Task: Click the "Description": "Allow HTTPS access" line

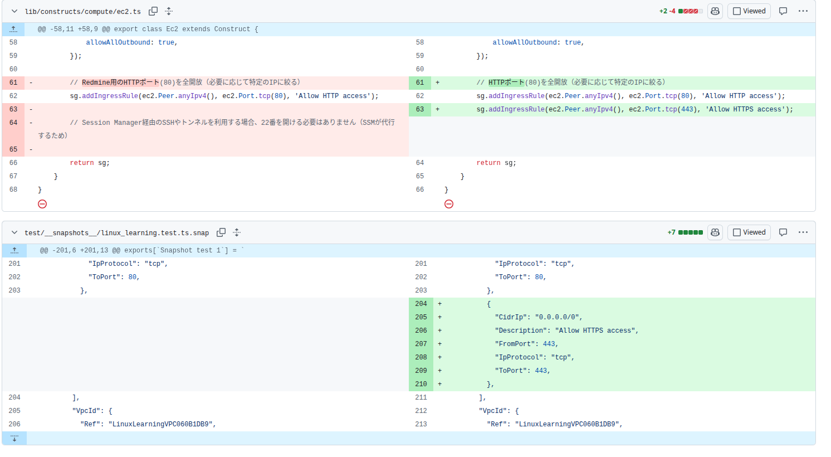Action: pos(567,330)
